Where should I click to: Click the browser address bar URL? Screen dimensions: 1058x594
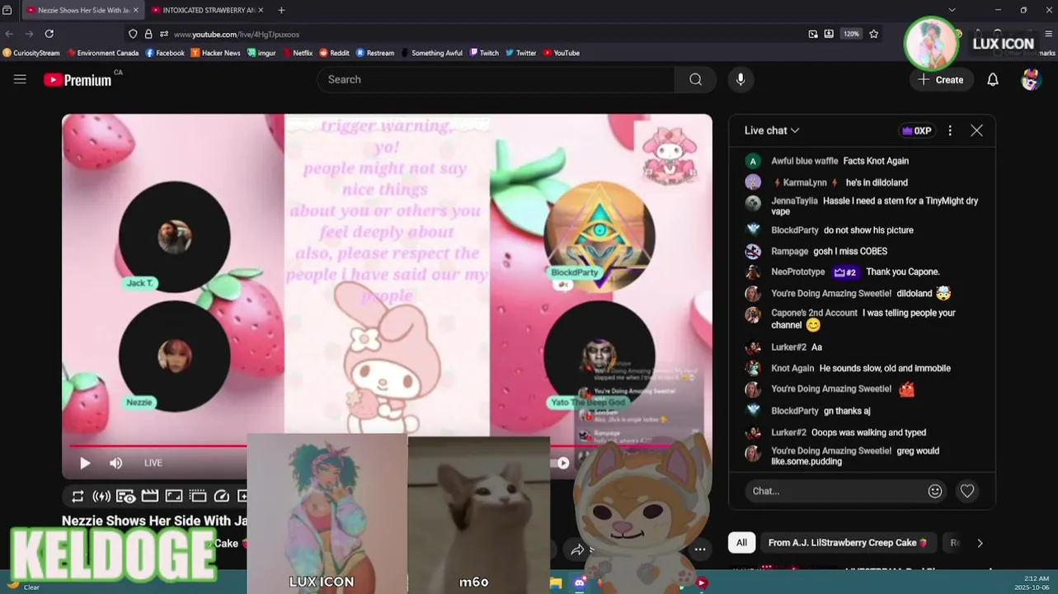click(237, 34)
